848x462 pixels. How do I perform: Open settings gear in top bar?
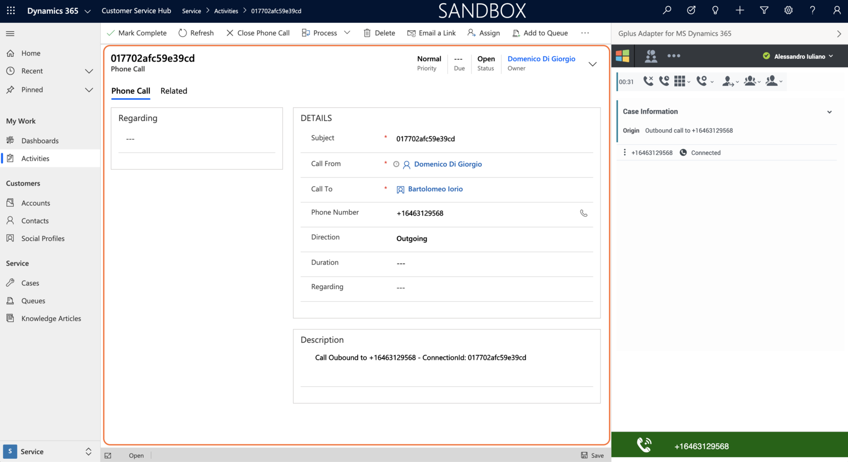[x=789, y=10]
